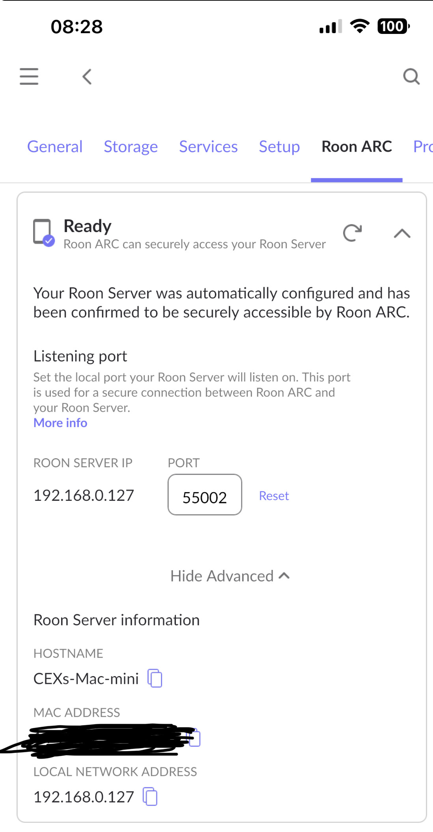Viewport: 433px width, 832px height.
Task: Tap the Roon Server information heading
Action: pos(117,620)
